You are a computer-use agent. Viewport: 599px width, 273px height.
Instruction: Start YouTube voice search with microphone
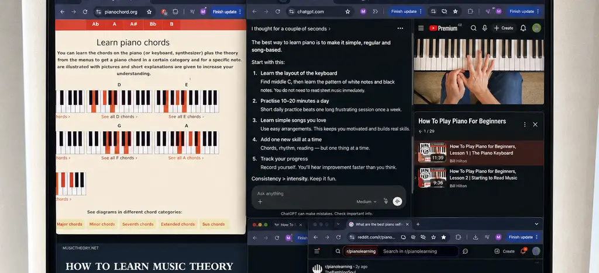(485, 28)
